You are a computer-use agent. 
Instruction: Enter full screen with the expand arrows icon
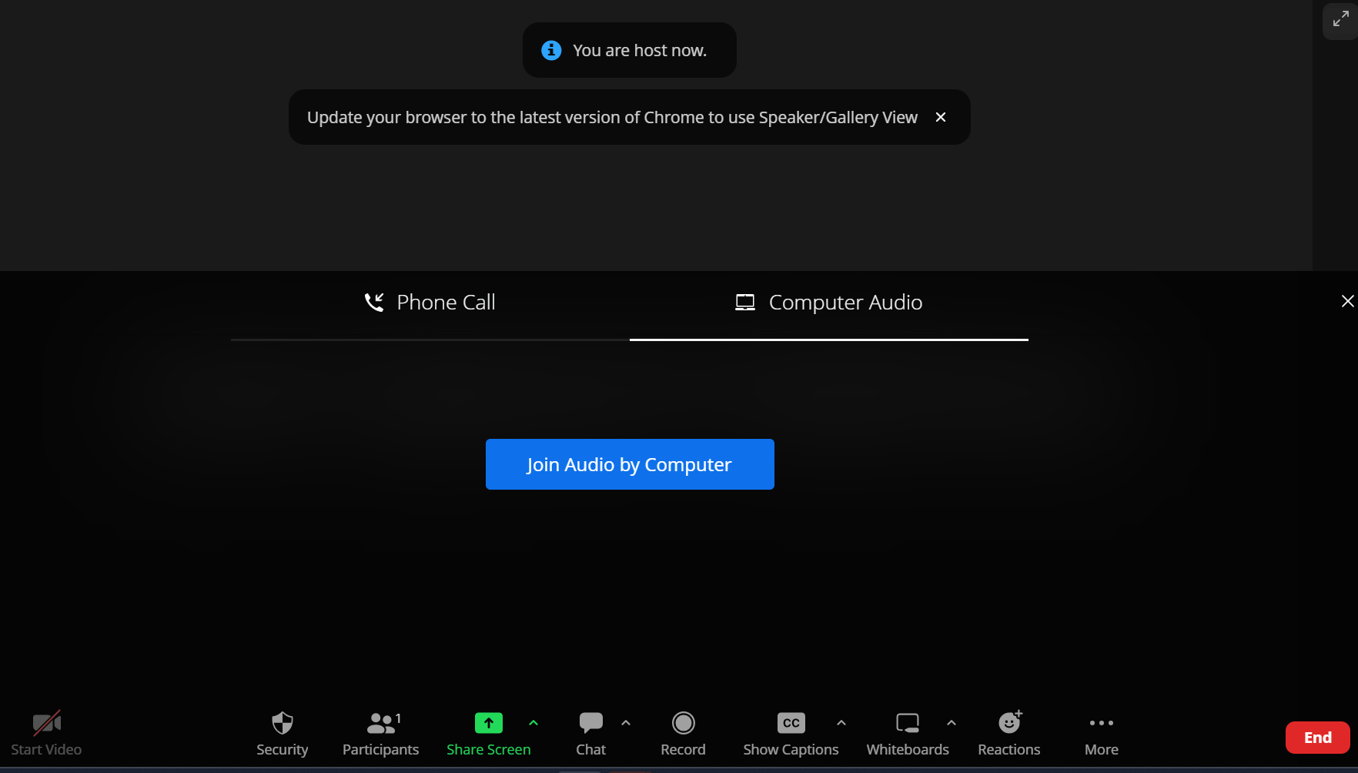click(x=1340, y=19)
